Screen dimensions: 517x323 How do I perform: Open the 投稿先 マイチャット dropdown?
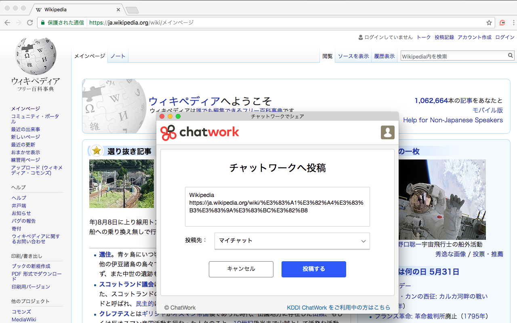(x=292, y=241)
